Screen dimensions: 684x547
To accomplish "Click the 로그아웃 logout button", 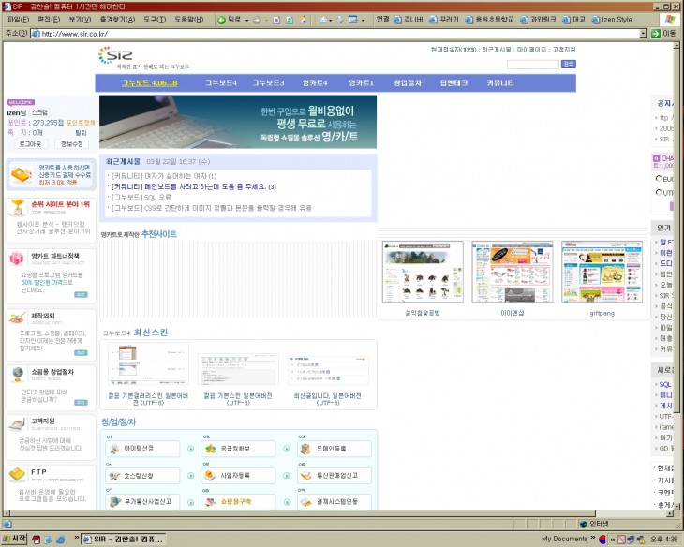I will 30,144.
